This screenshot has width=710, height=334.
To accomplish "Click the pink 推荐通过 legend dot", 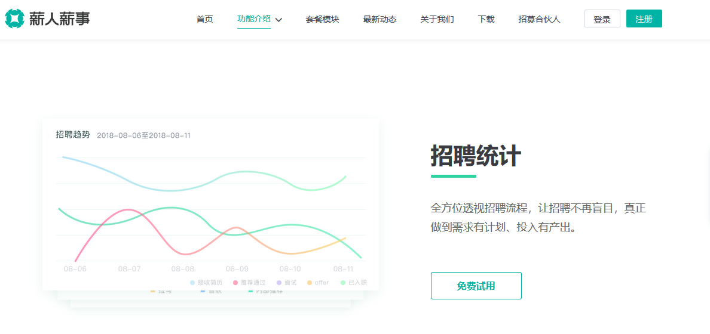I will (235, 283).
